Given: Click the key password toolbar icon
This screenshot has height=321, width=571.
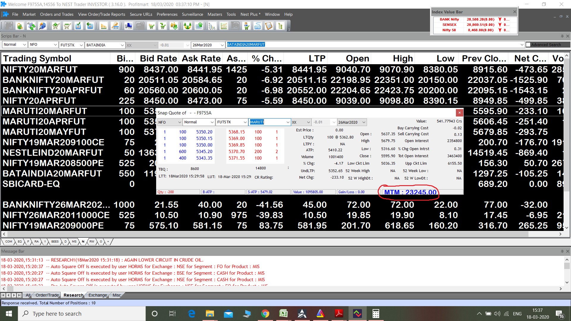Looking at the screenshot, I should pos(115,26).
